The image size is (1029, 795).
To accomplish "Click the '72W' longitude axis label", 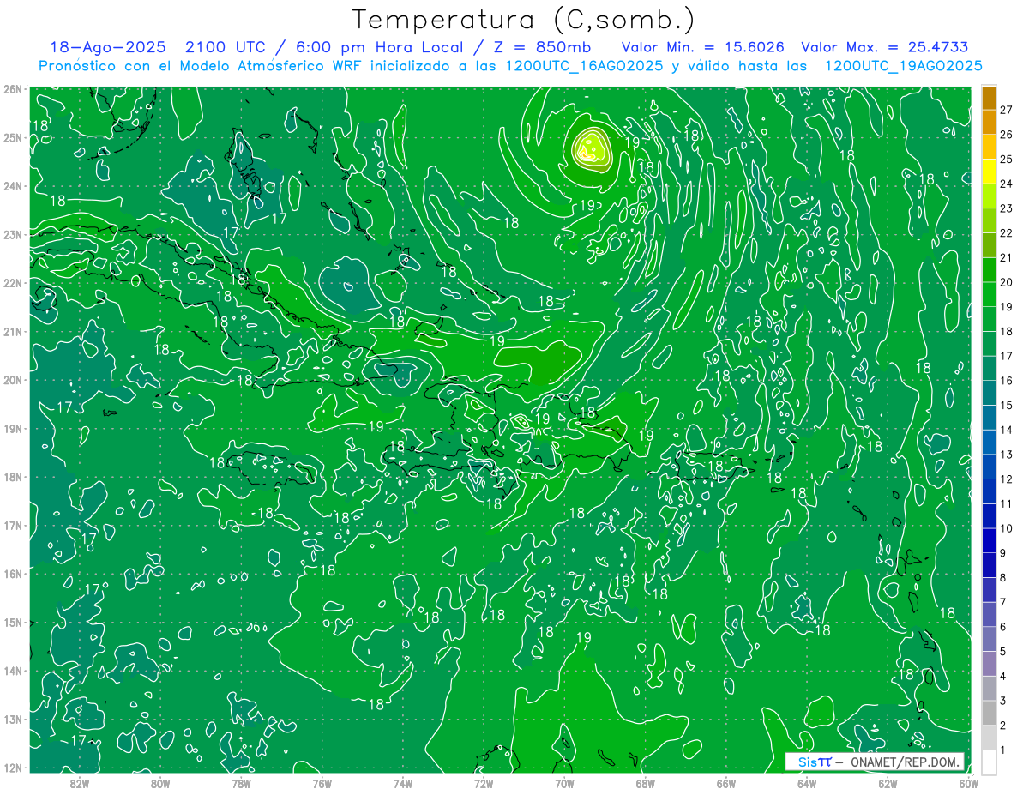I will [x=484, y=783].
